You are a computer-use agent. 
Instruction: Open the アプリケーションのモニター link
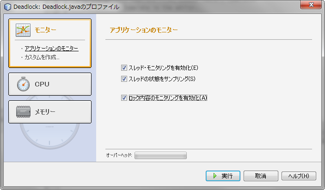point(51,49)
